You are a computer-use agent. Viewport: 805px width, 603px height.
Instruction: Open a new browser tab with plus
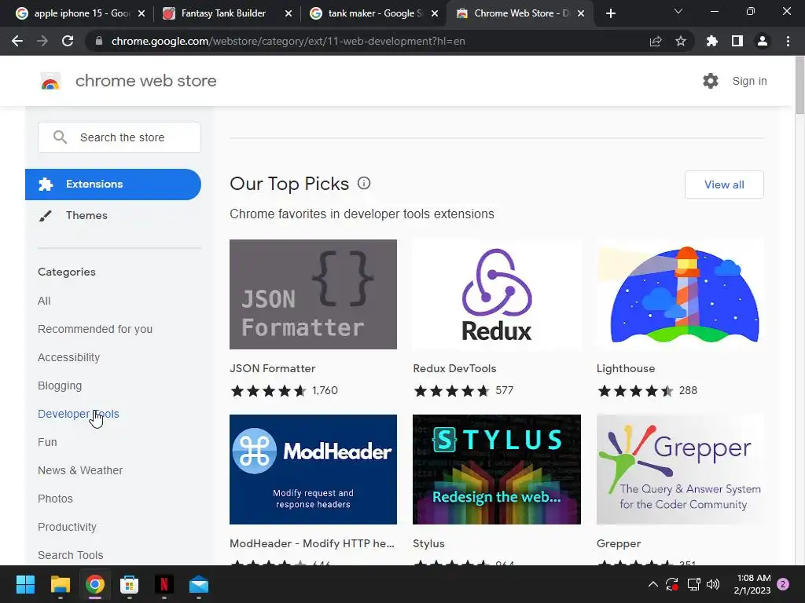(x=610, y=13)
